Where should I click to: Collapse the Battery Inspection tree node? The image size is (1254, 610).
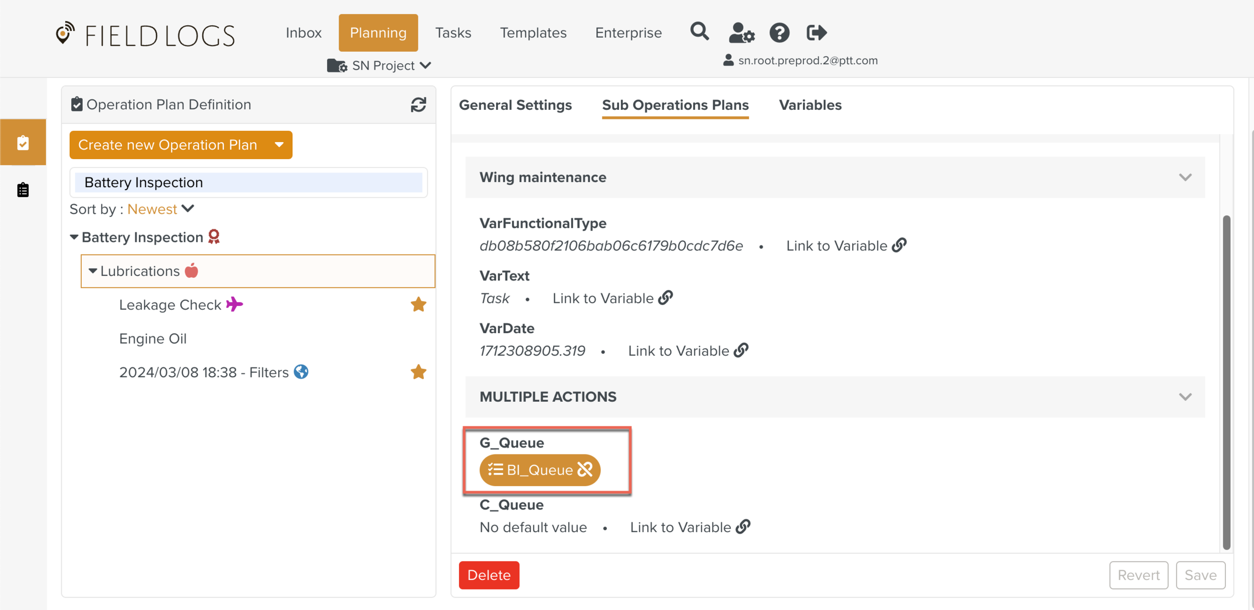(74, 237)
